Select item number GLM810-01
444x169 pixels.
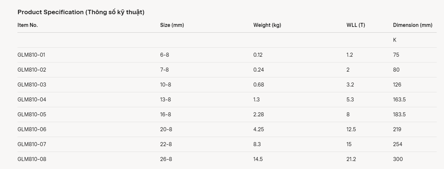[32, 55]
